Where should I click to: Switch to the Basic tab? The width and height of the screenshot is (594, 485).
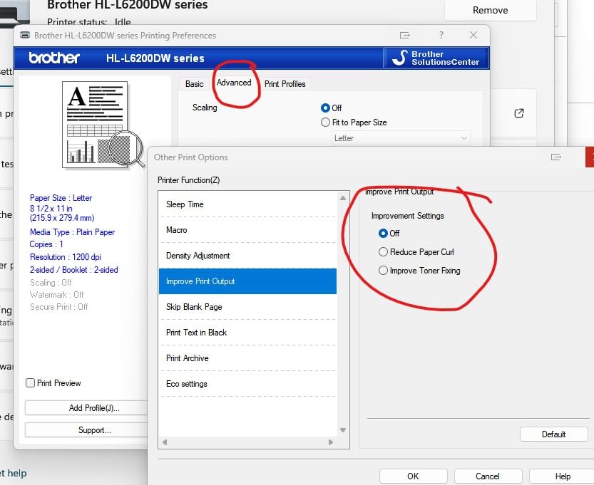[195, 84]
